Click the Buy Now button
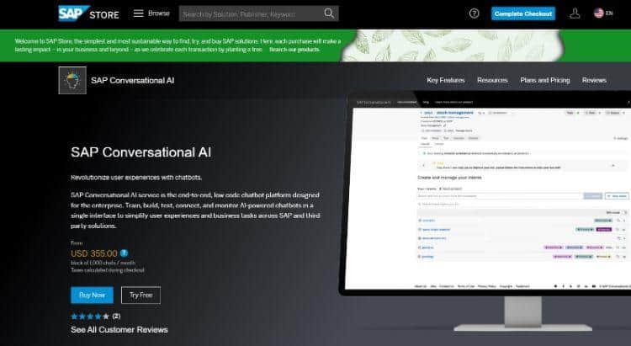This screenshot has height=346, width=631. pos(92,295)
